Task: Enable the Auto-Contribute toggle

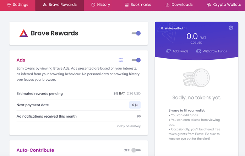Action: coord(136,150)
